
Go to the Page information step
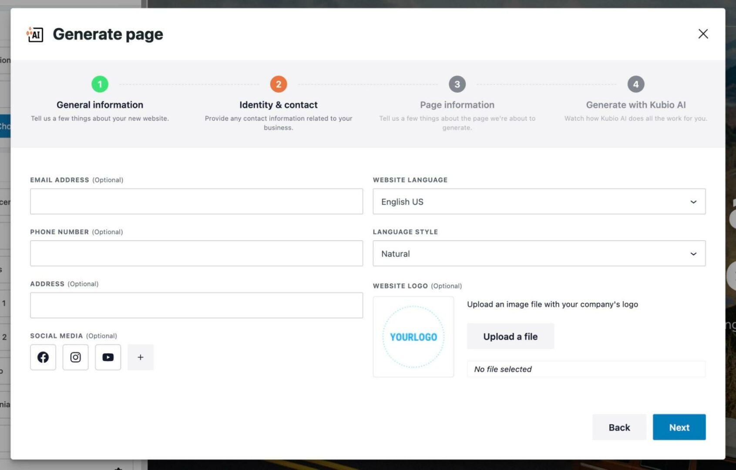(457, 104)
